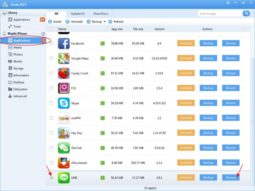Click the WeChat app icon

(x=64, y=148)
